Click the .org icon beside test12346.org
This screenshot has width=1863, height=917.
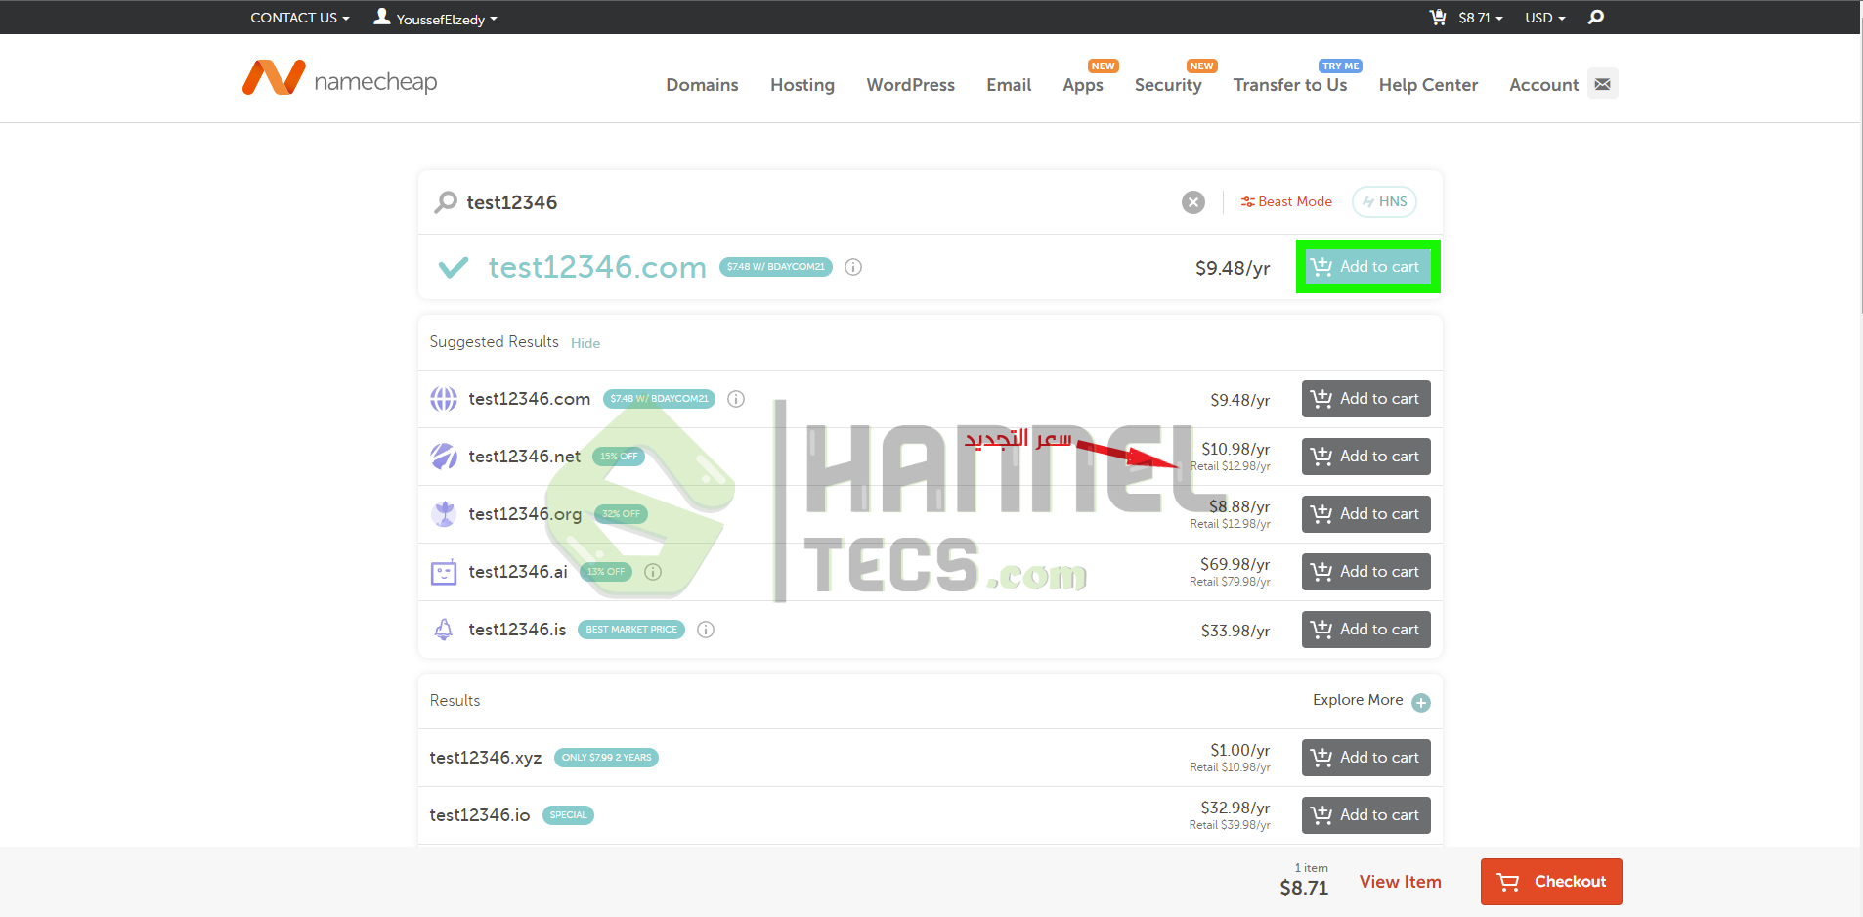tap(444, 514)
